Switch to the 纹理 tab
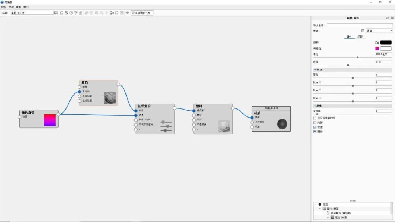Viewport: 395px width, 222px height. point(360,37)
